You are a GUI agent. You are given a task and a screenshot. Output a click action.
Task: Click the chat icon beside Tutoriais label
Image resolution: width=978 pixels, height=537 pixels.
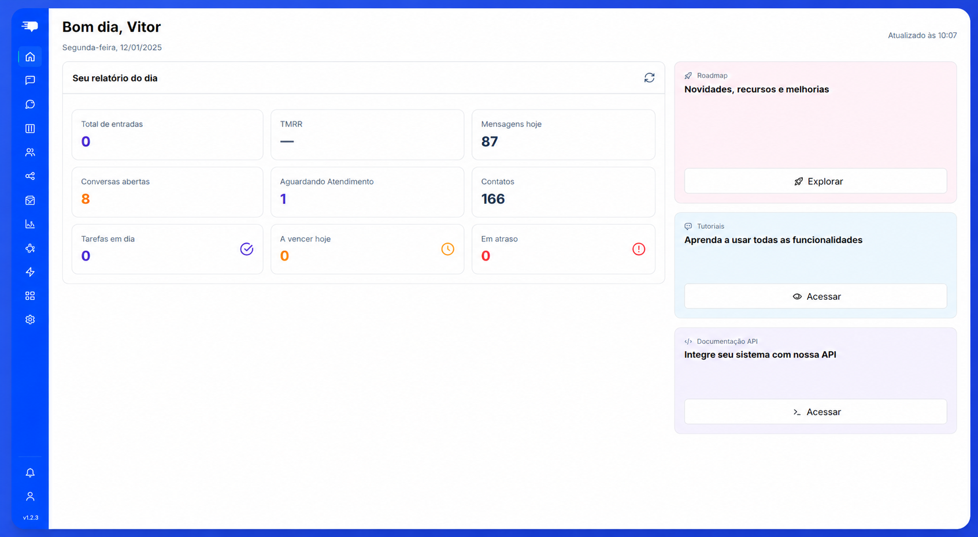tap(688, 226)
